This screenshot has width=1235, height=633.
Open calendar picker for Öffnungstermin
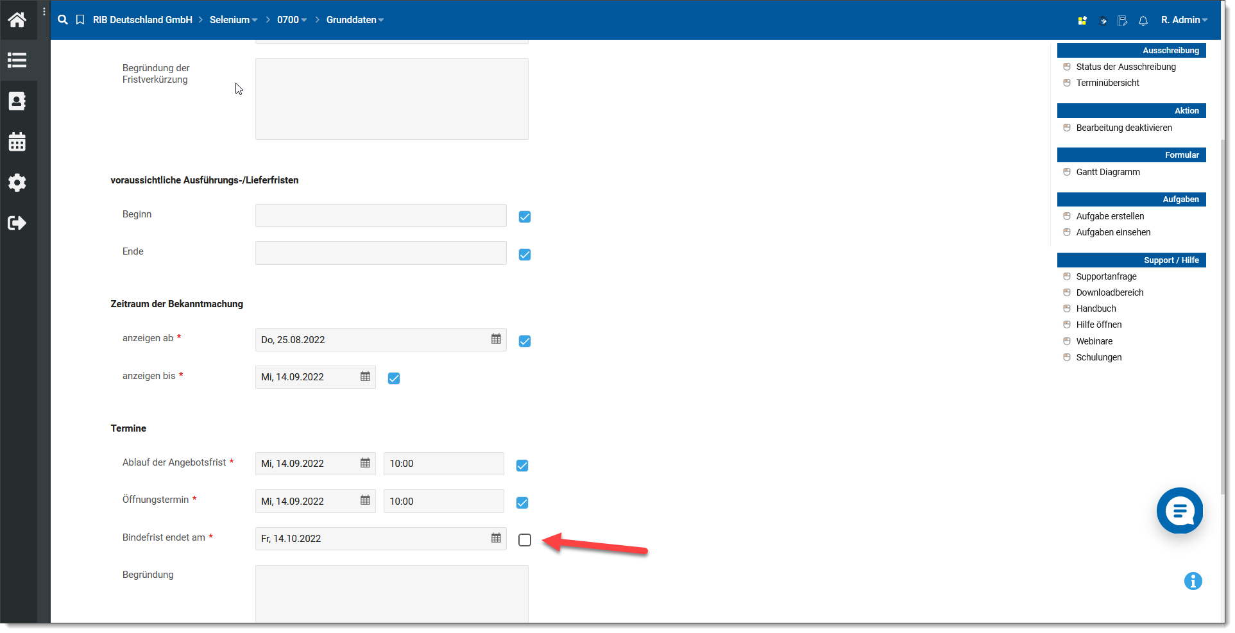(x=365, y=500)
